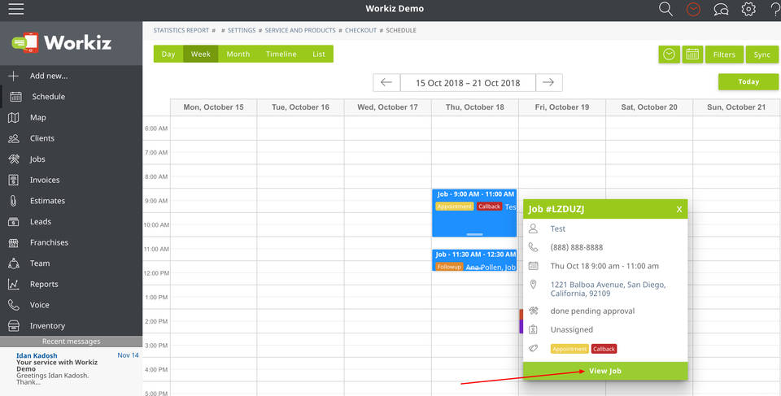Open Invoices in the sidebar
Image resolution: width=781 pixels, height=396 pixels.
tap(45, 180)
